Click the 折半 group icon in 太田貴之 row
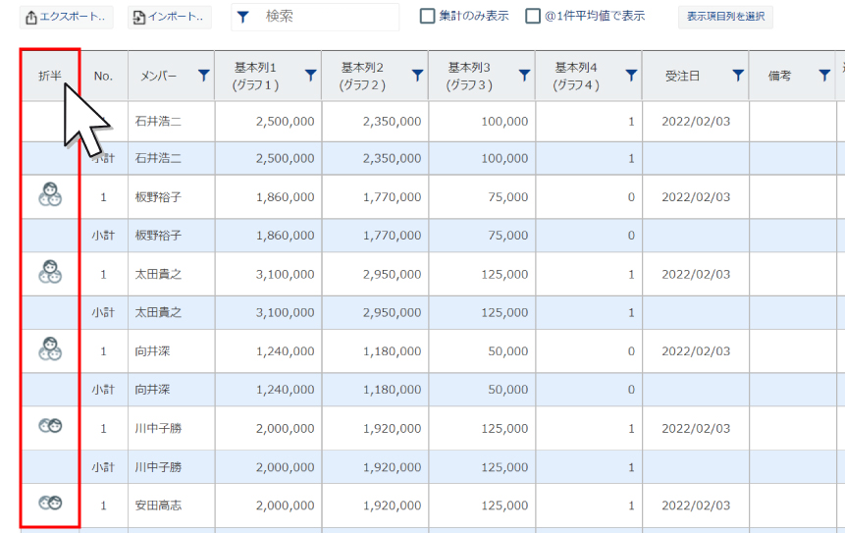 50,273
